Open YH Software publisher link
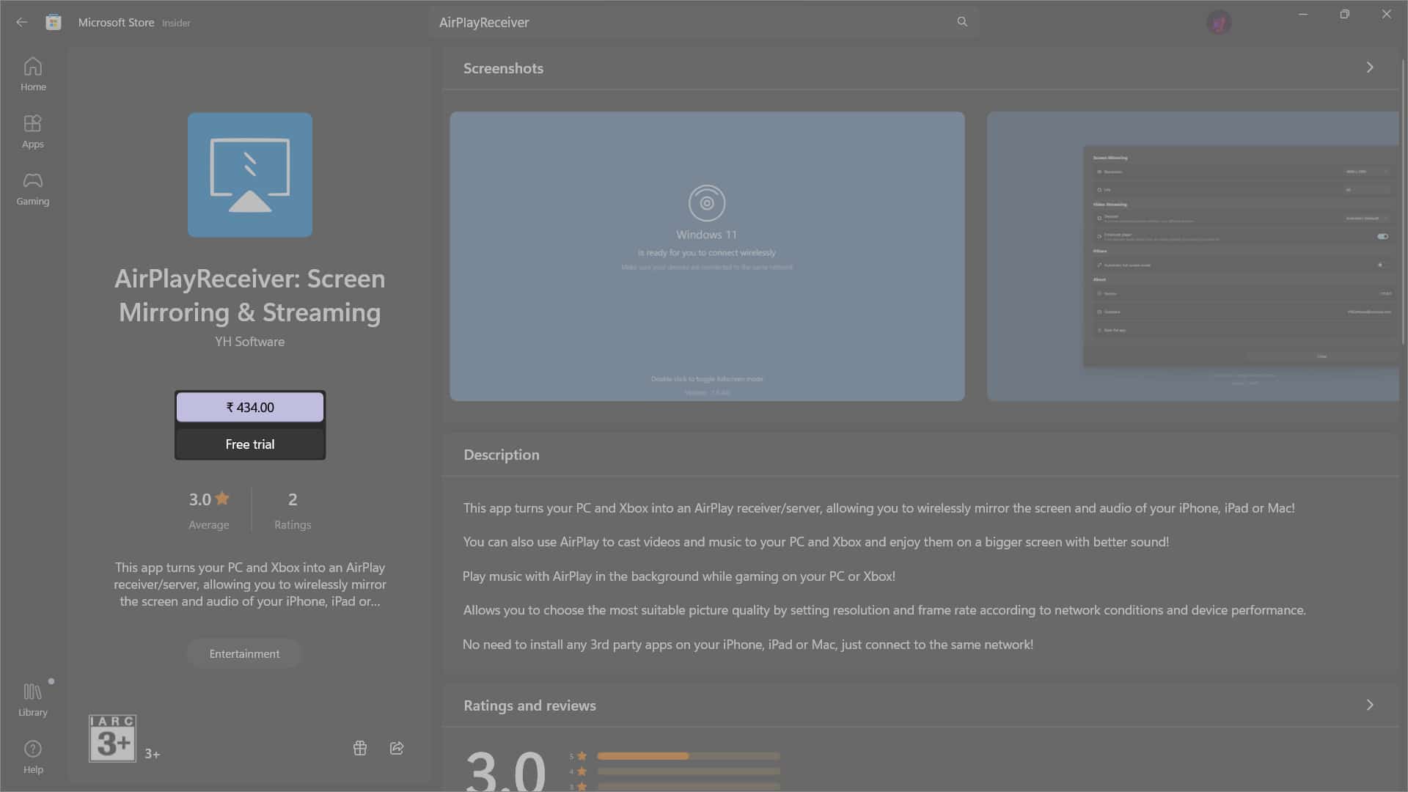 tap(250, 341)
